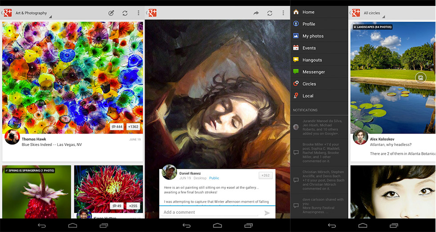Go to My photos in the side menu
Image resolution: width=436 pixels, height=232 pixels.
[313, 36]
